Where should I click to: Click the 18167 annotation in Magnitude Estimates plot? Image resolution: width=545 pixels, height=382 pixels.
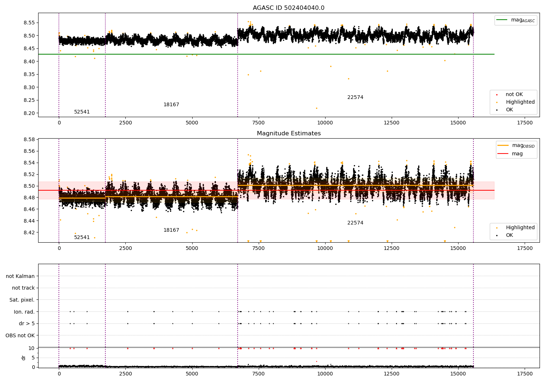pos(171,230)
